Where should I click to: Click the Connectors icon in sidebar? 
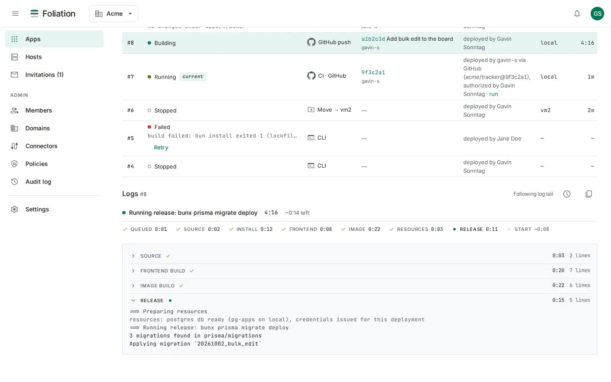(x=14, y=146)
